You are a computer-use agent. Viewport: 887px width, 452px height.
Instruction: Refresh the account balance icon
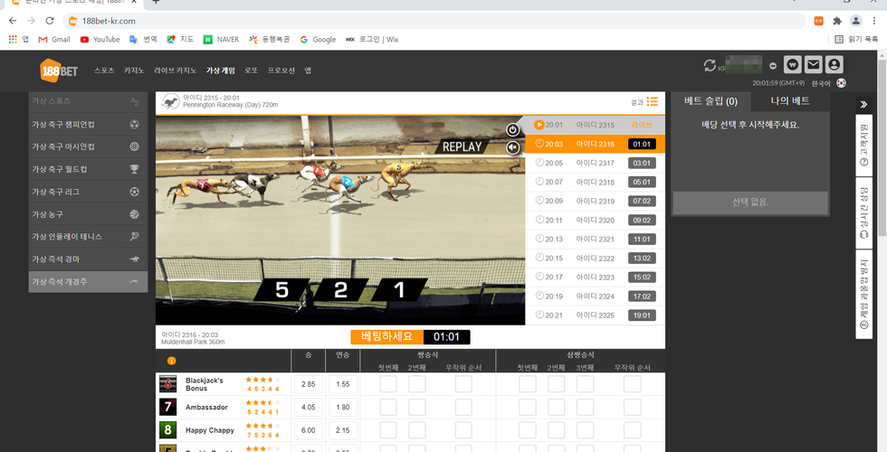pos(710,65)
